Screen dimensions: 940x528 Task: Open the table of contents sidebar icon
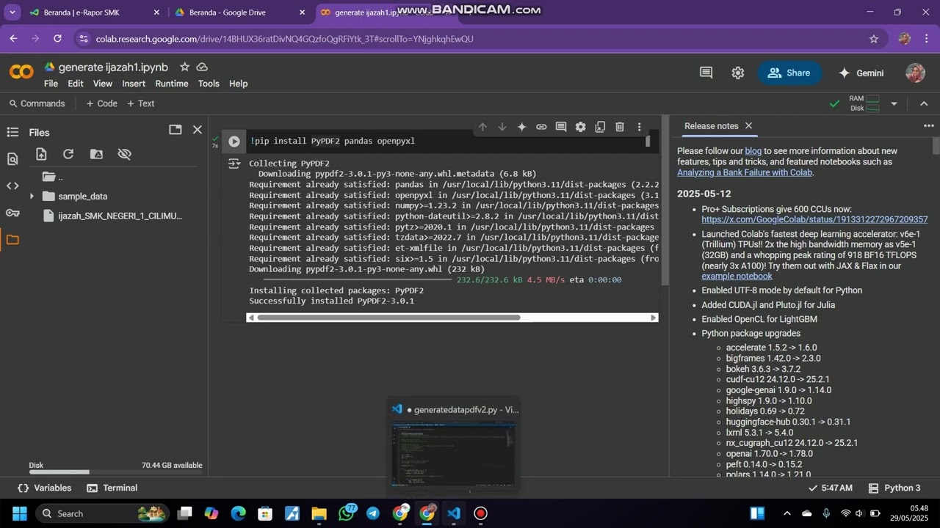pyautogui.click(x=12, y=132)
